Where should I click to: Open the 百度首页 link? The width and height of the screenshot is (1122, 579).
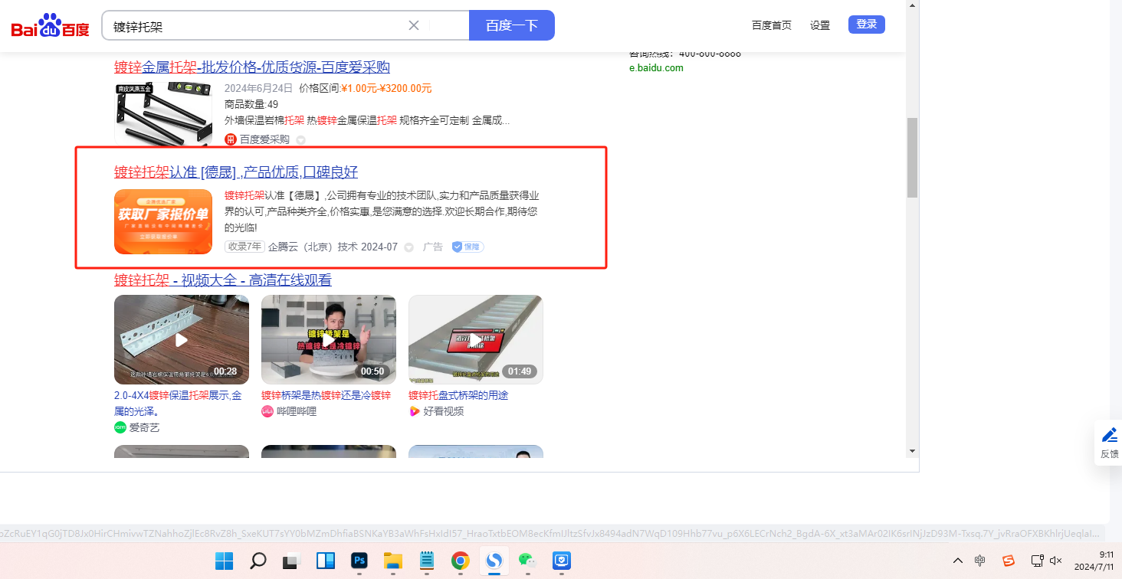pyautogui.click(x=772, y=25)
